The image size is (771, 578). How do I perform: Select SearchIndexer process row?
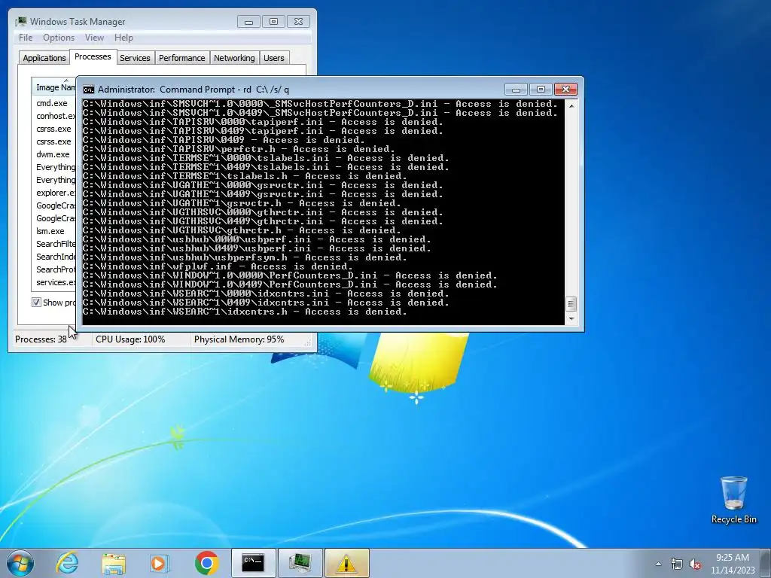tap(54, 257)
